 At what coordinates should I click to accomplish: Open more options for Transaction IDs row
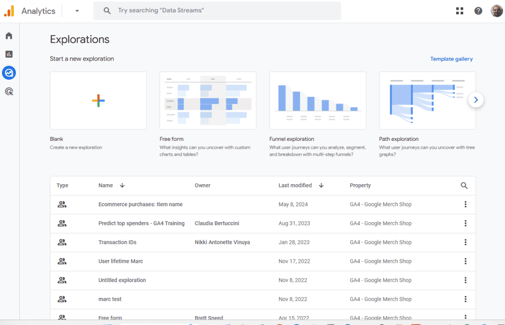click(x=465, y=242)
